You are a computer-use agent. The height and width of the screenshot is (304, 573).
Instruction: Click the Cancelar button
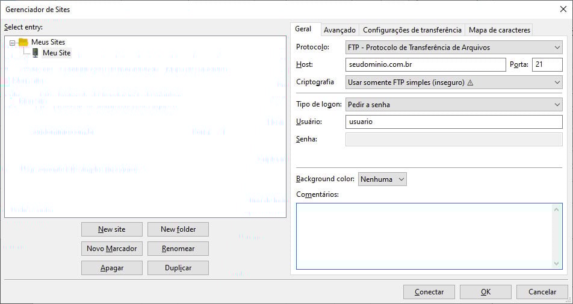tap(542, 292)
